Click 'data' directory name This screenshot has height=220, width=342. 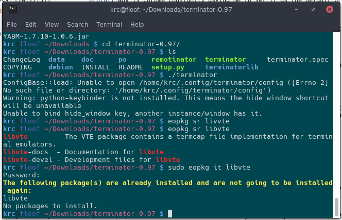tap(57, 60)
